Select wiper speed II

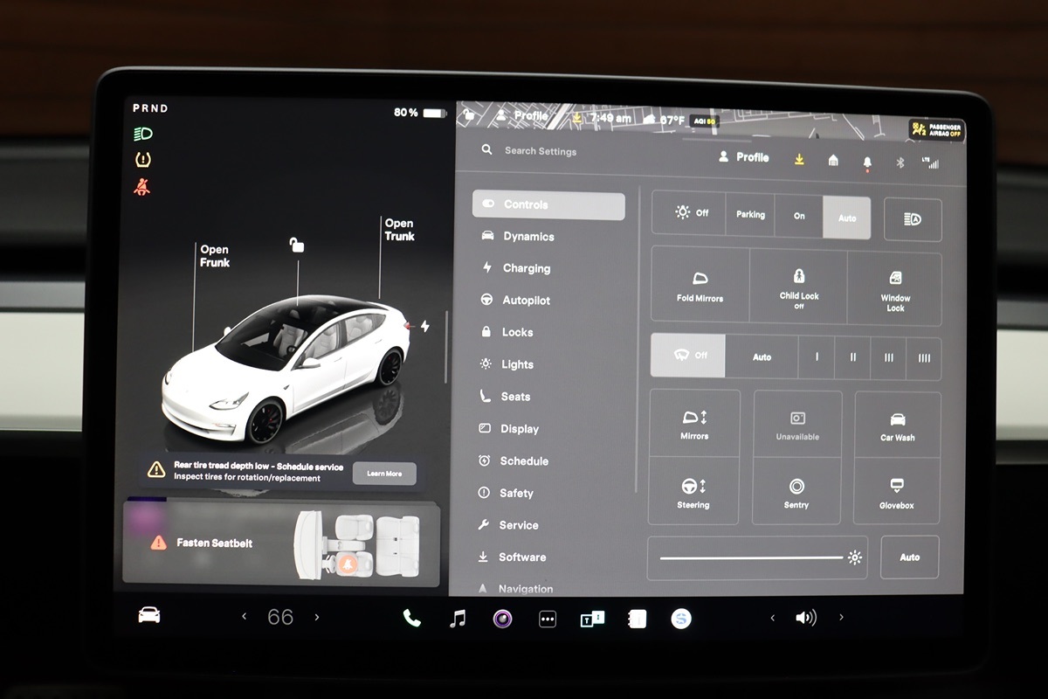(852, 358)
